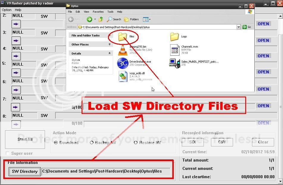Select the Sales_MultiDL_MSM7227 program icon
This screenshot has width=283, height=185.
(174, 63)
